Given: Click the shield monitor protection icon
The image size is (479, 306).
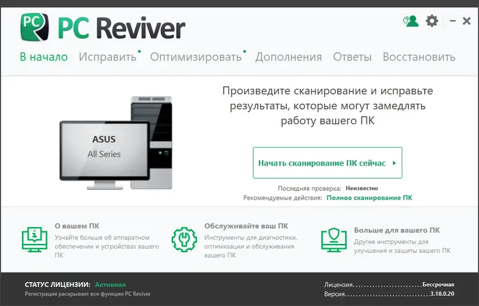Looking at the screenshot, I should (334, 240).
